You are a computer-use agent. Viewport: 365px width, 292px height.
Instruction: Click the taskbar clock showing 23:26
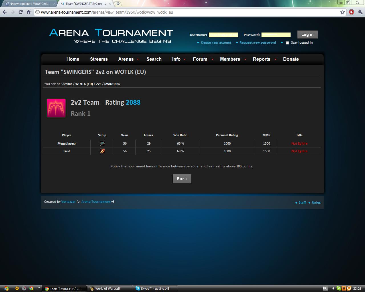357,289
